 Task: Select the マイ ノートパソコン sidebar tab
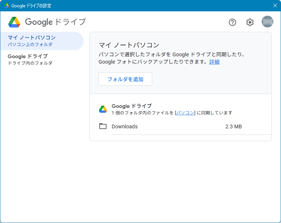[42, 41]
